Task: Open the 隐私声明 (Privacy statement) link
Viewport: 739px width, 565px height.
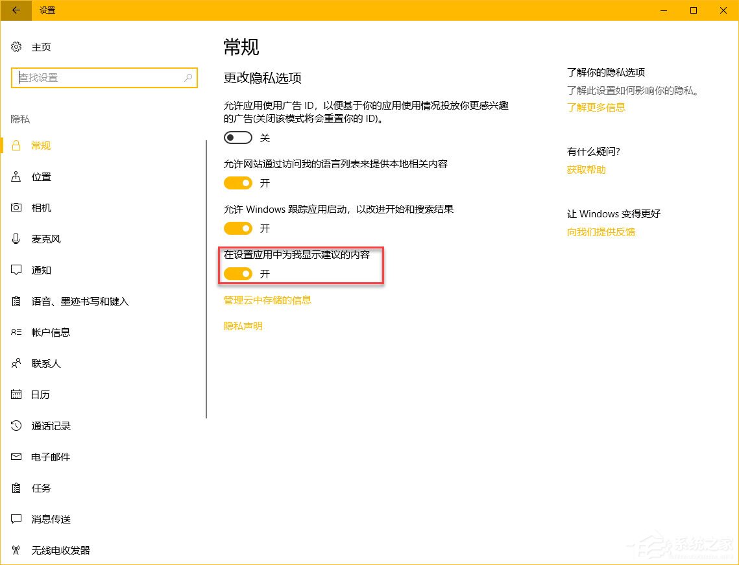Action: [243, 325]
